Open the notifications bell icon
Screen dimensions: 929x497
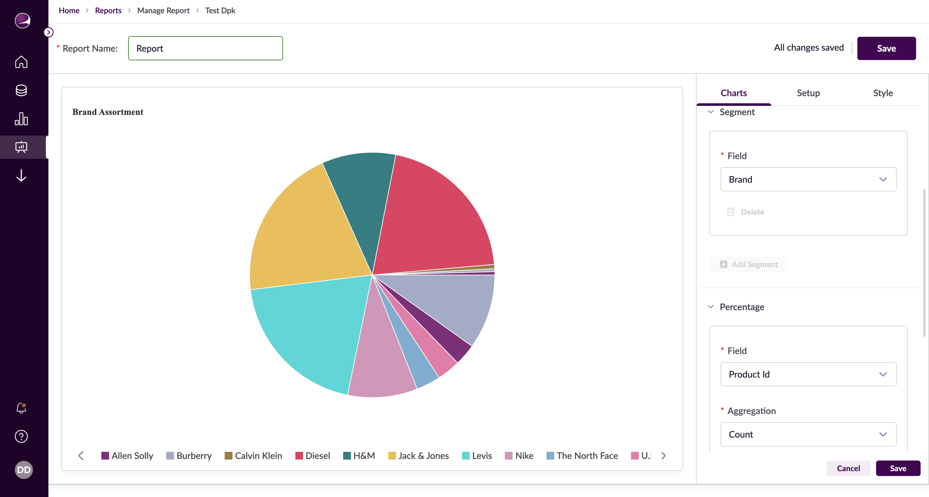click(x=21, y=408)
